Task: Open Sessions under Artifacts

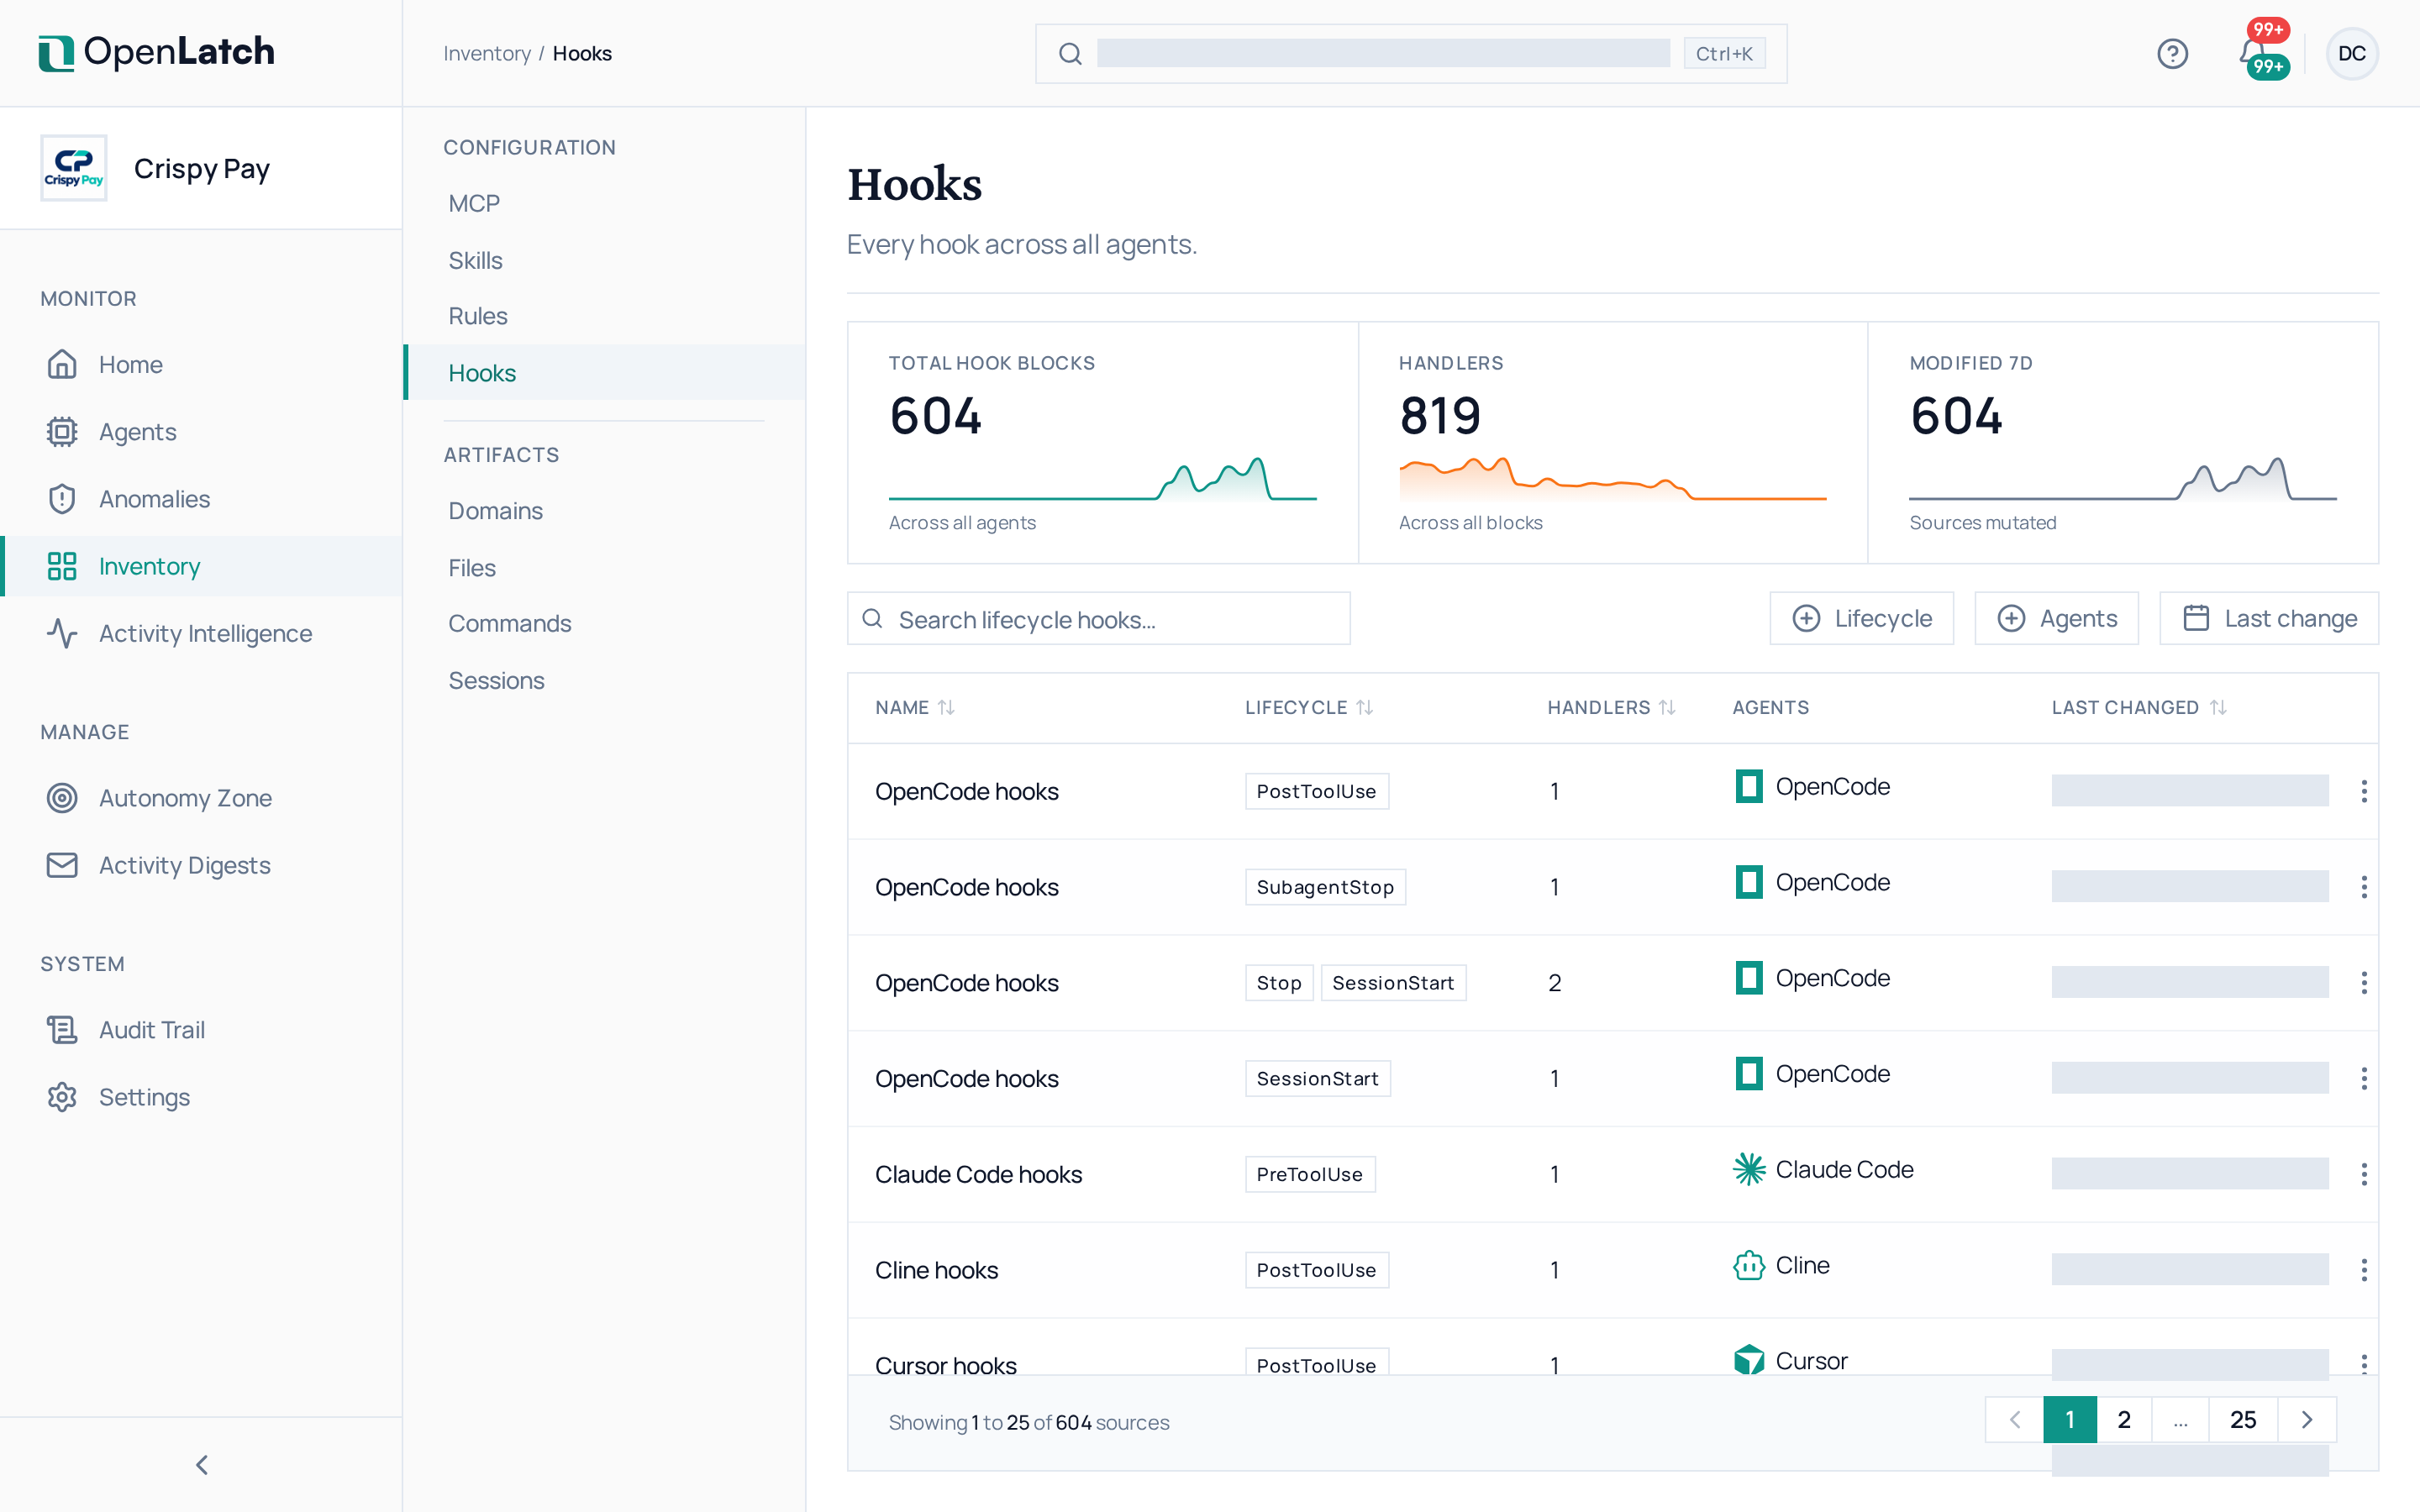Action: pyautogui.click(x=604, y=680)
